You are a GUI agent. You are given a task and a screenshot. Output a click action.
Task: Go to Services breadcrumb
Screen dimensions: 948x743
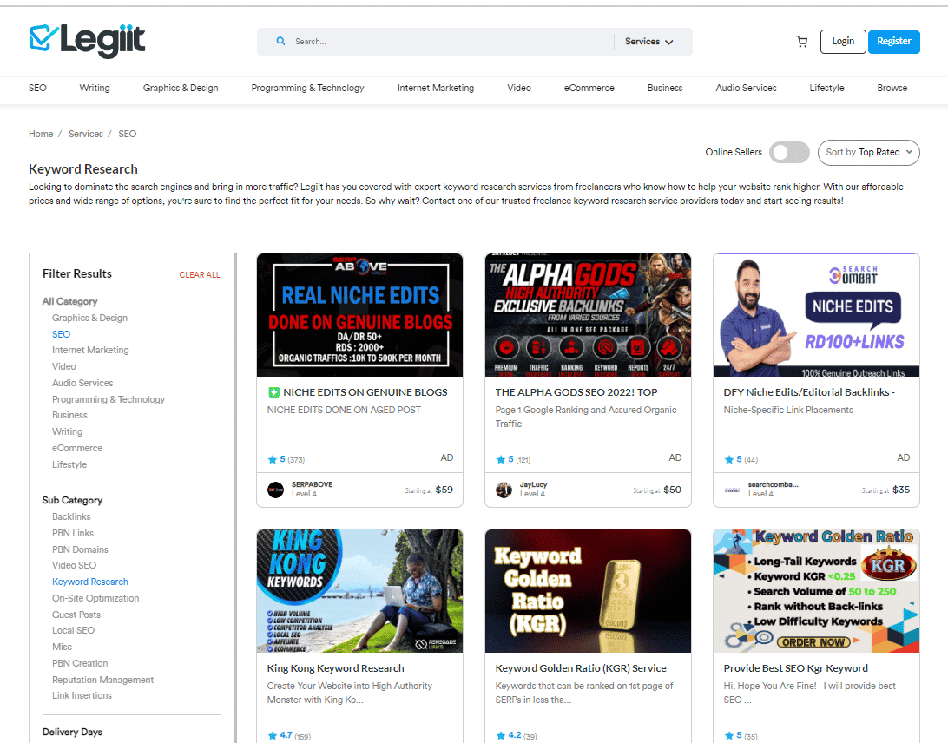pos(85,134)
